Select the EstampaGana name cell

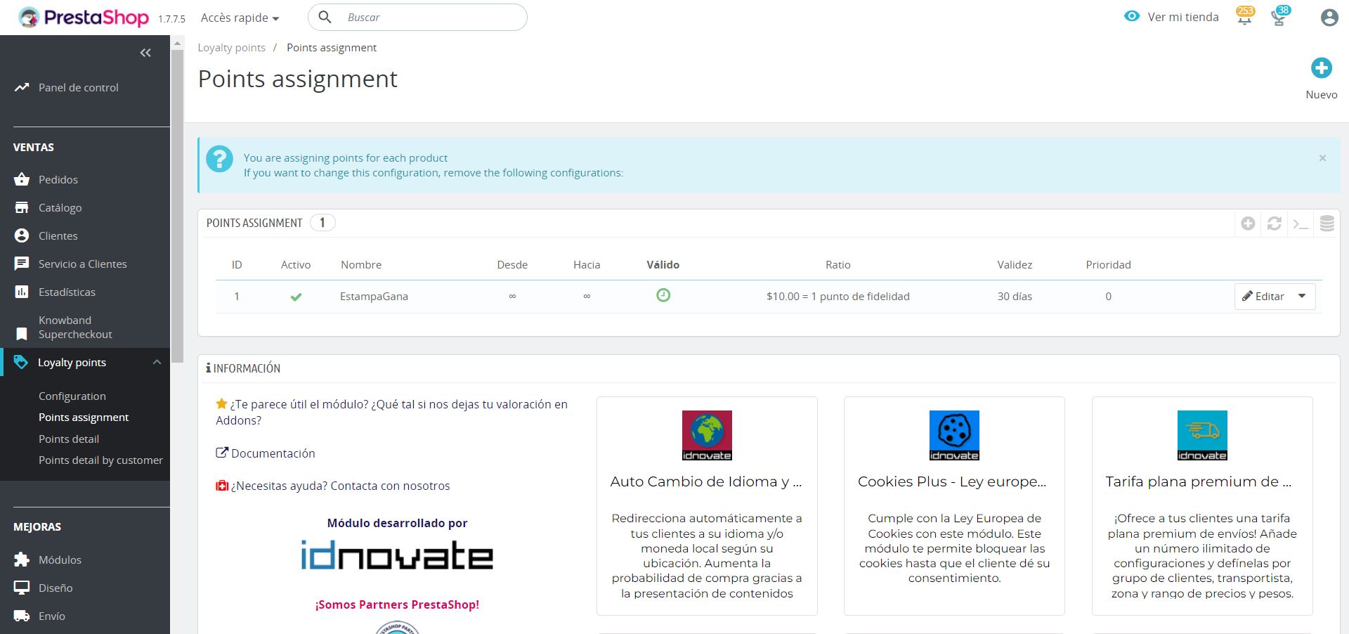pos(374,296)
